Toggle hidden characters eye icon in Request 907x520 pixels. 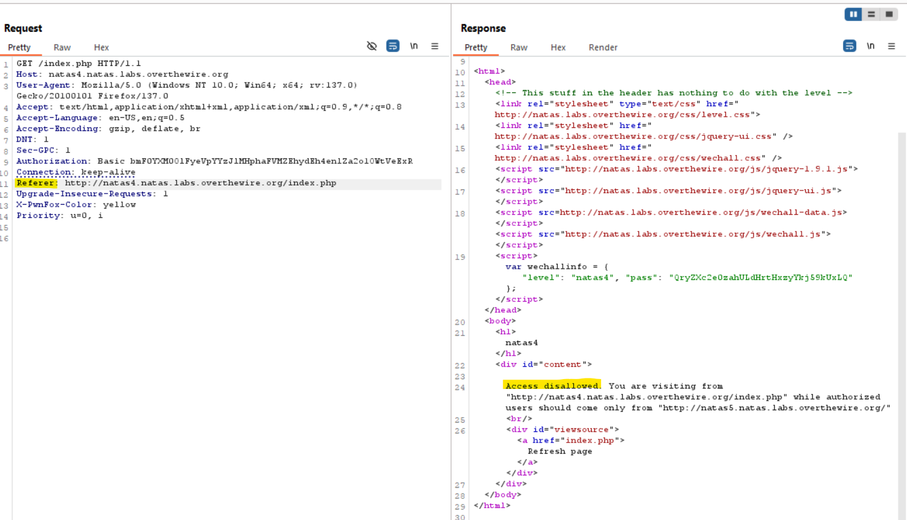pos(372,46)
